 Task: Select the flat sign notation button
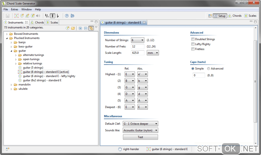58,16
